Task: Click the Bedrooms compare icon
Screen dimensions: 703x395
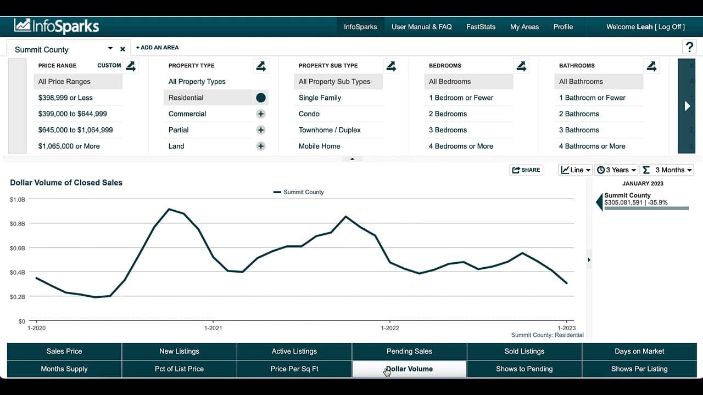Action: pyautogui.click(x=521, y=66)
